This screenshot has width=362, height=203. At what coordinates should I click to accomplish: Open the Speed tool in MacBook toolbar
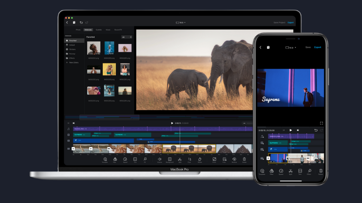coord(125,160)
